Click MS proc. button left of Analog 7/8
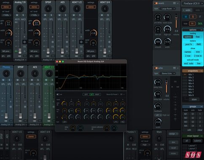204x160 pixels. [x=6, y=51]
